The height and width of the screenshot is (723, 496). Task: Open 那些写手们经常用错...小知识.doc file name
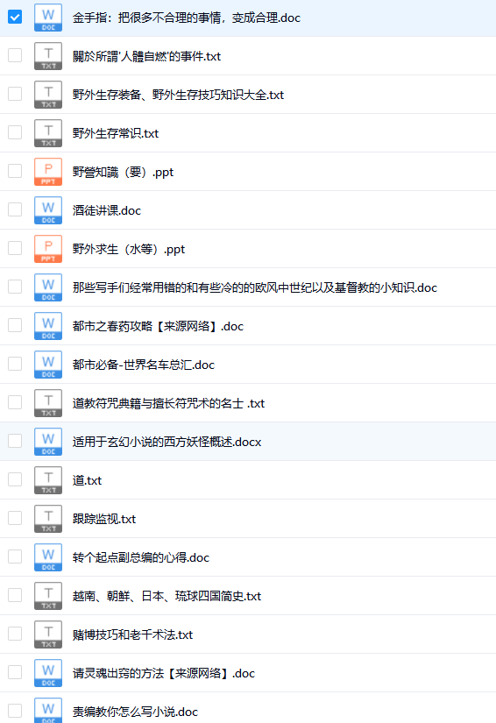(254, 287)
